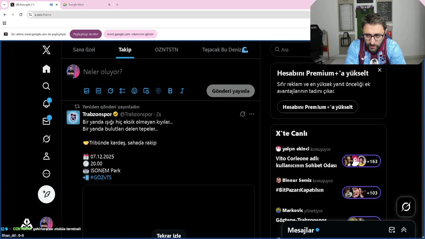The image size is (425, 239).
Task: Close the Premium+ upgrade card
Action: click(x=380, y=70)
